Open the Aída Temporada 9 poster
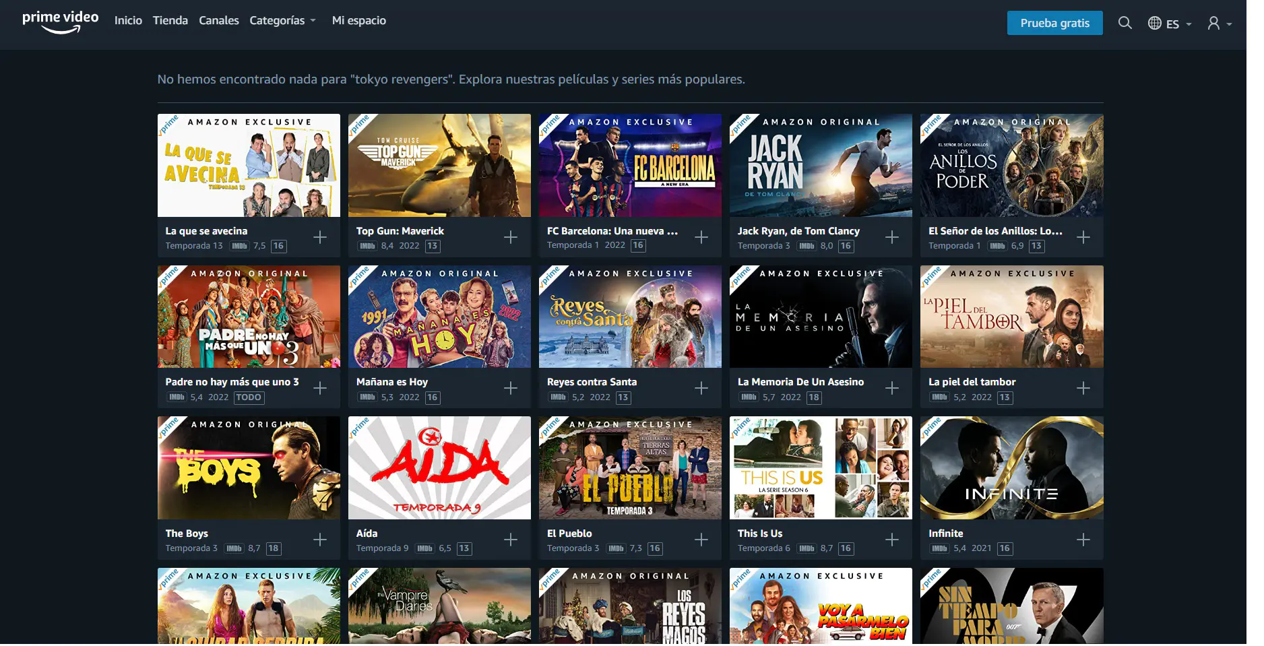 point(439,467)
